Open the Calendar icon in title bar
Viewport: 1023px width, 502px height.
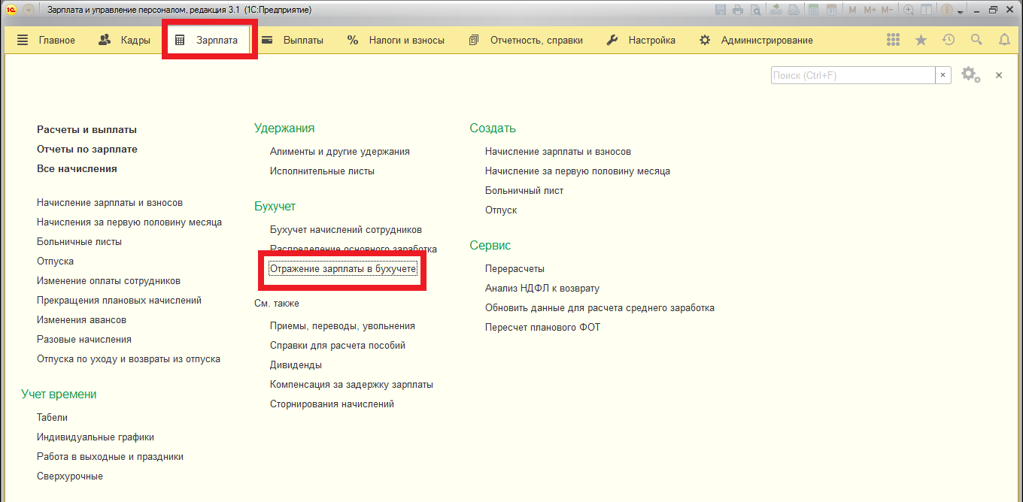coord(831,10)
